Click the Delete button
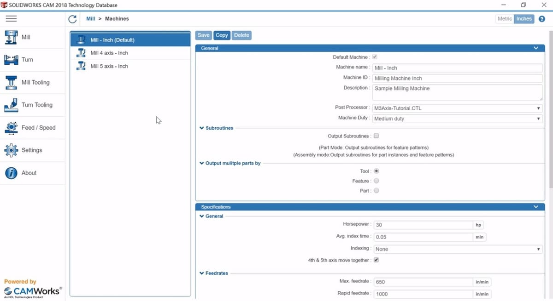The image size is (553, 301). pos(241,35)
